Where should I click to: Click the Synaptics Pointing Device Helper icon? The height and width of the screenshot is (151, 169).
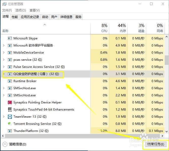[x=10, y=102]
